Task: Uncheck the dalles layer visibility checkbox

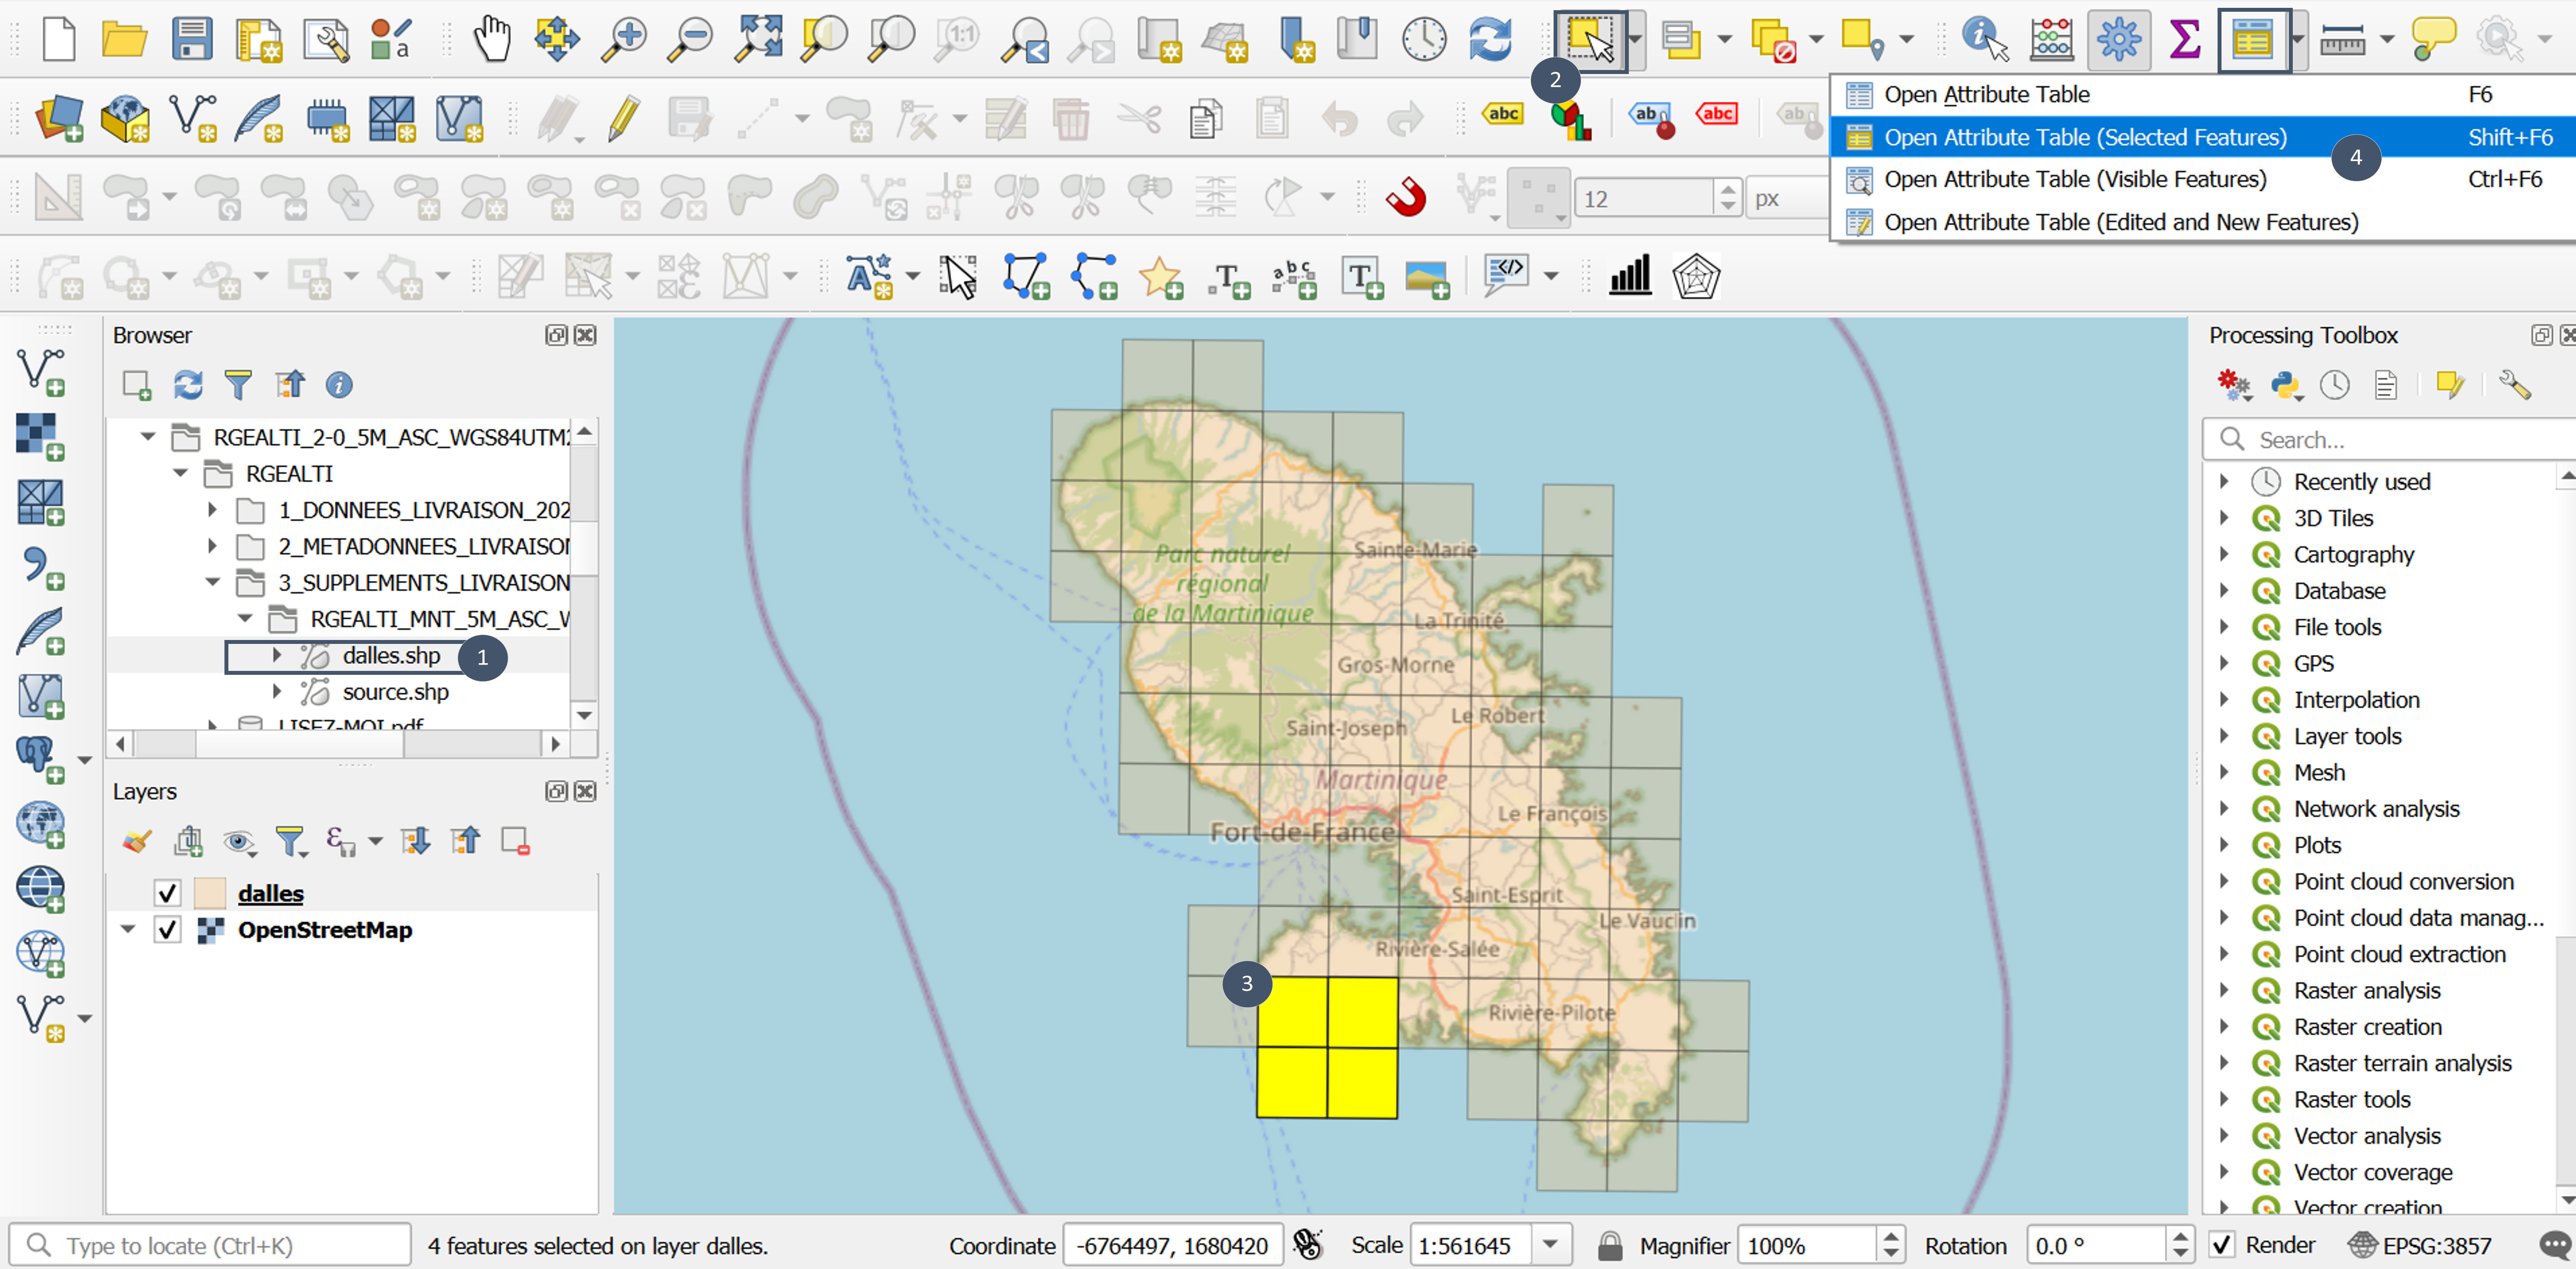Action: (x=167, y=892)
